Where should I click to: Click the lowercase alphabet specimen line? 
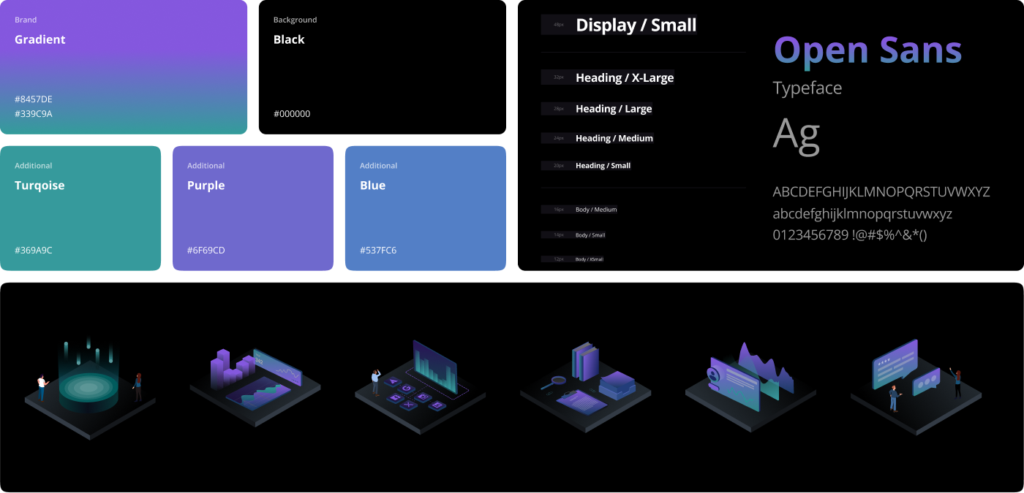point(863,214)
